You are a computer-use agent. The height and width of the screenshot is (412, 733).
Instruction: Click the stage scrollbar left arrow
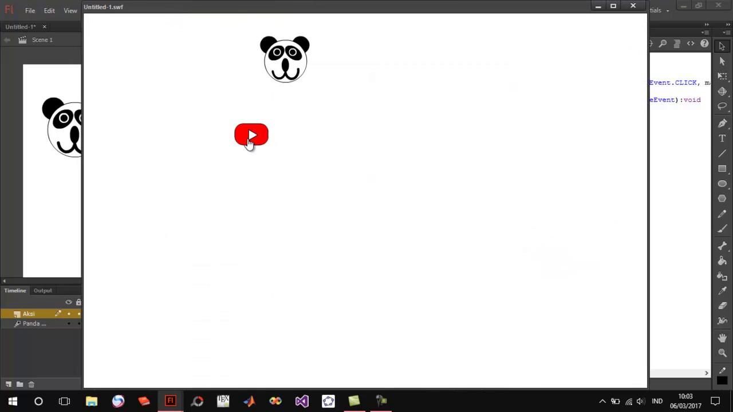pyautogui.click(x=4, y=281)
